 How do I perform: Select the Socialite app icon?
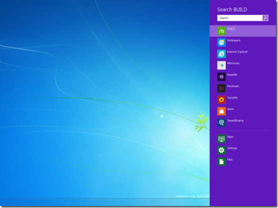pos(221,100)
